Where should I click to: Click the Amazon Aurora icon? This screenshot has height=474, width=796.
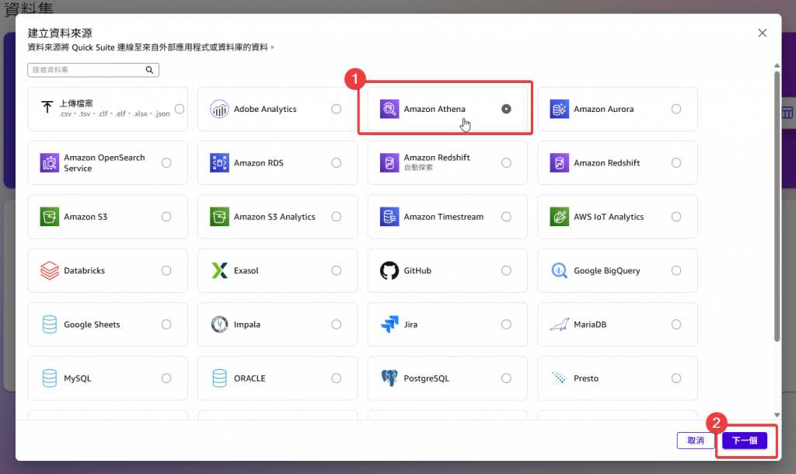560,109
